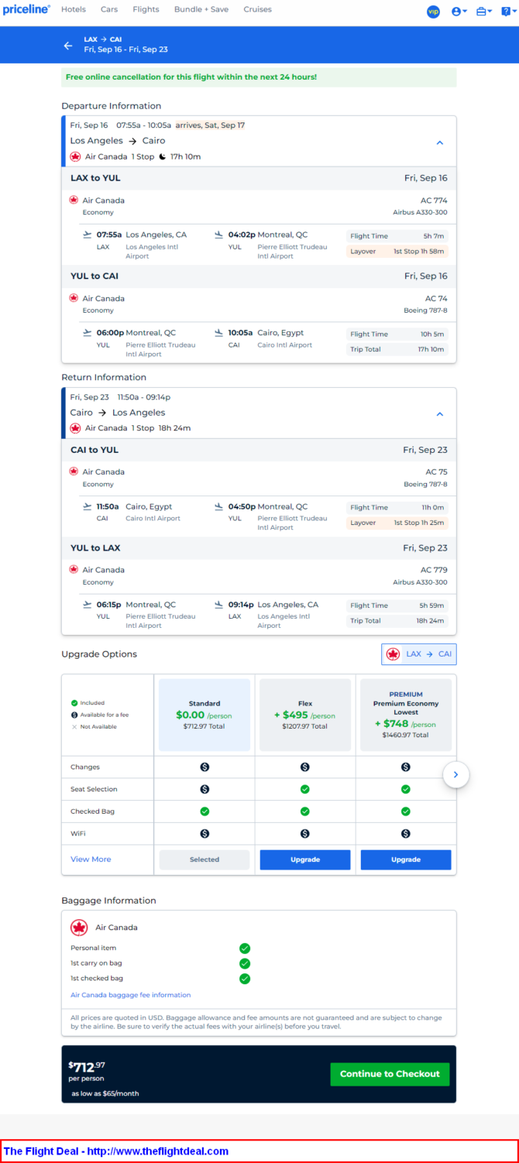Click the Standard checked bag checkmark icon
The height and width of the screenshot is (1163, 519).
click(x=205, y=811)
